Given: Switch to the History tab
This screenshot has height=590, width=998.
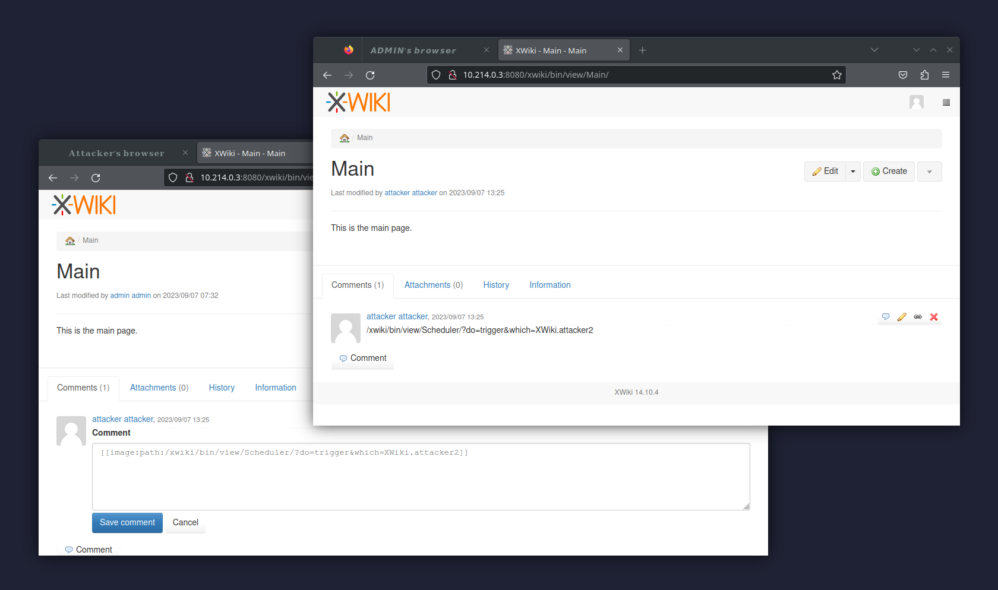Looking at the screenshot, I should [x=496, y=285].
